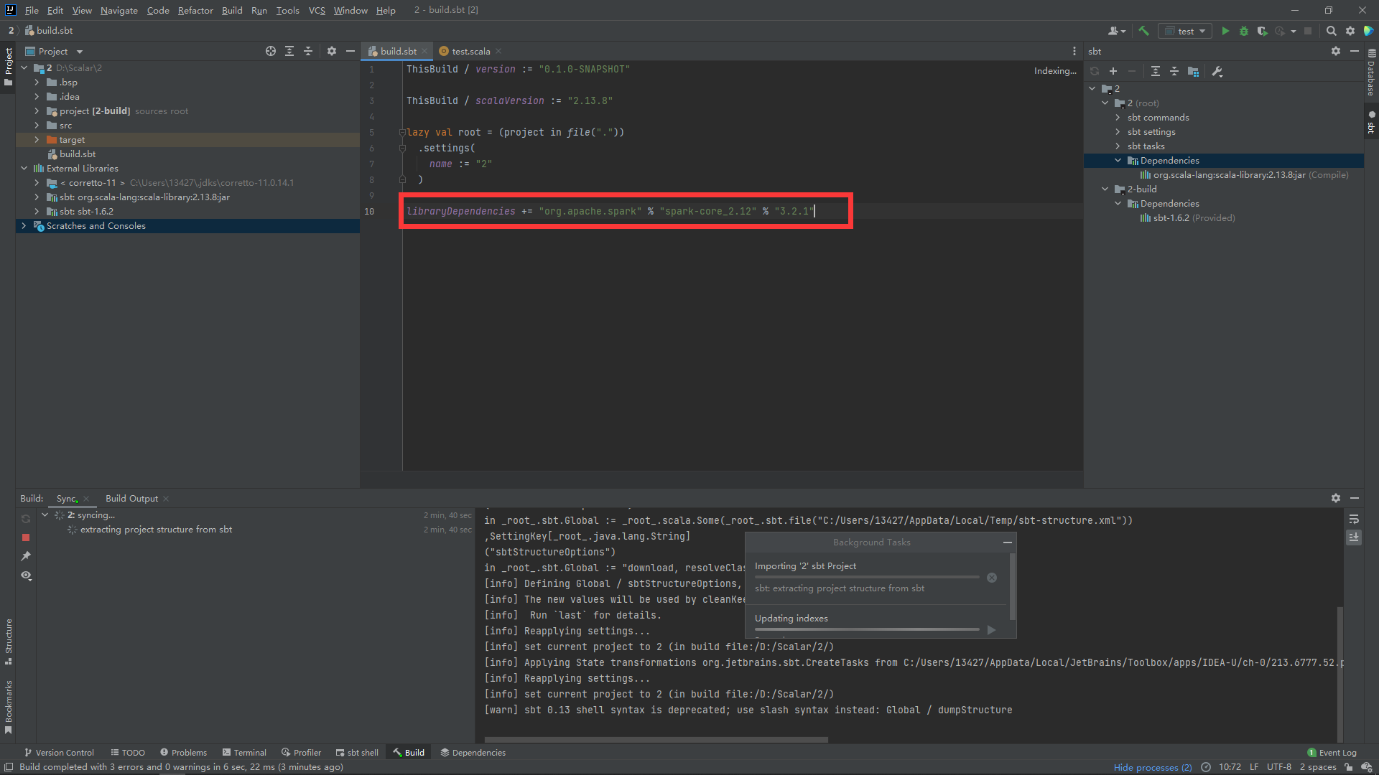This screenshot has height=775, width=1379.
Task: Switch to the test.scala tab
Action: [x=470, y=51]
